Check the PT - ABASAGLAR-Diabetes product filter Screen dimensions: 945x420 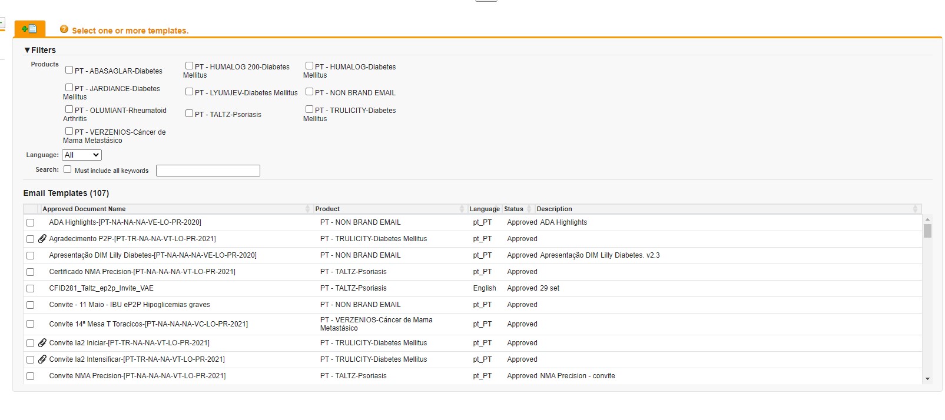click(69, 70)
